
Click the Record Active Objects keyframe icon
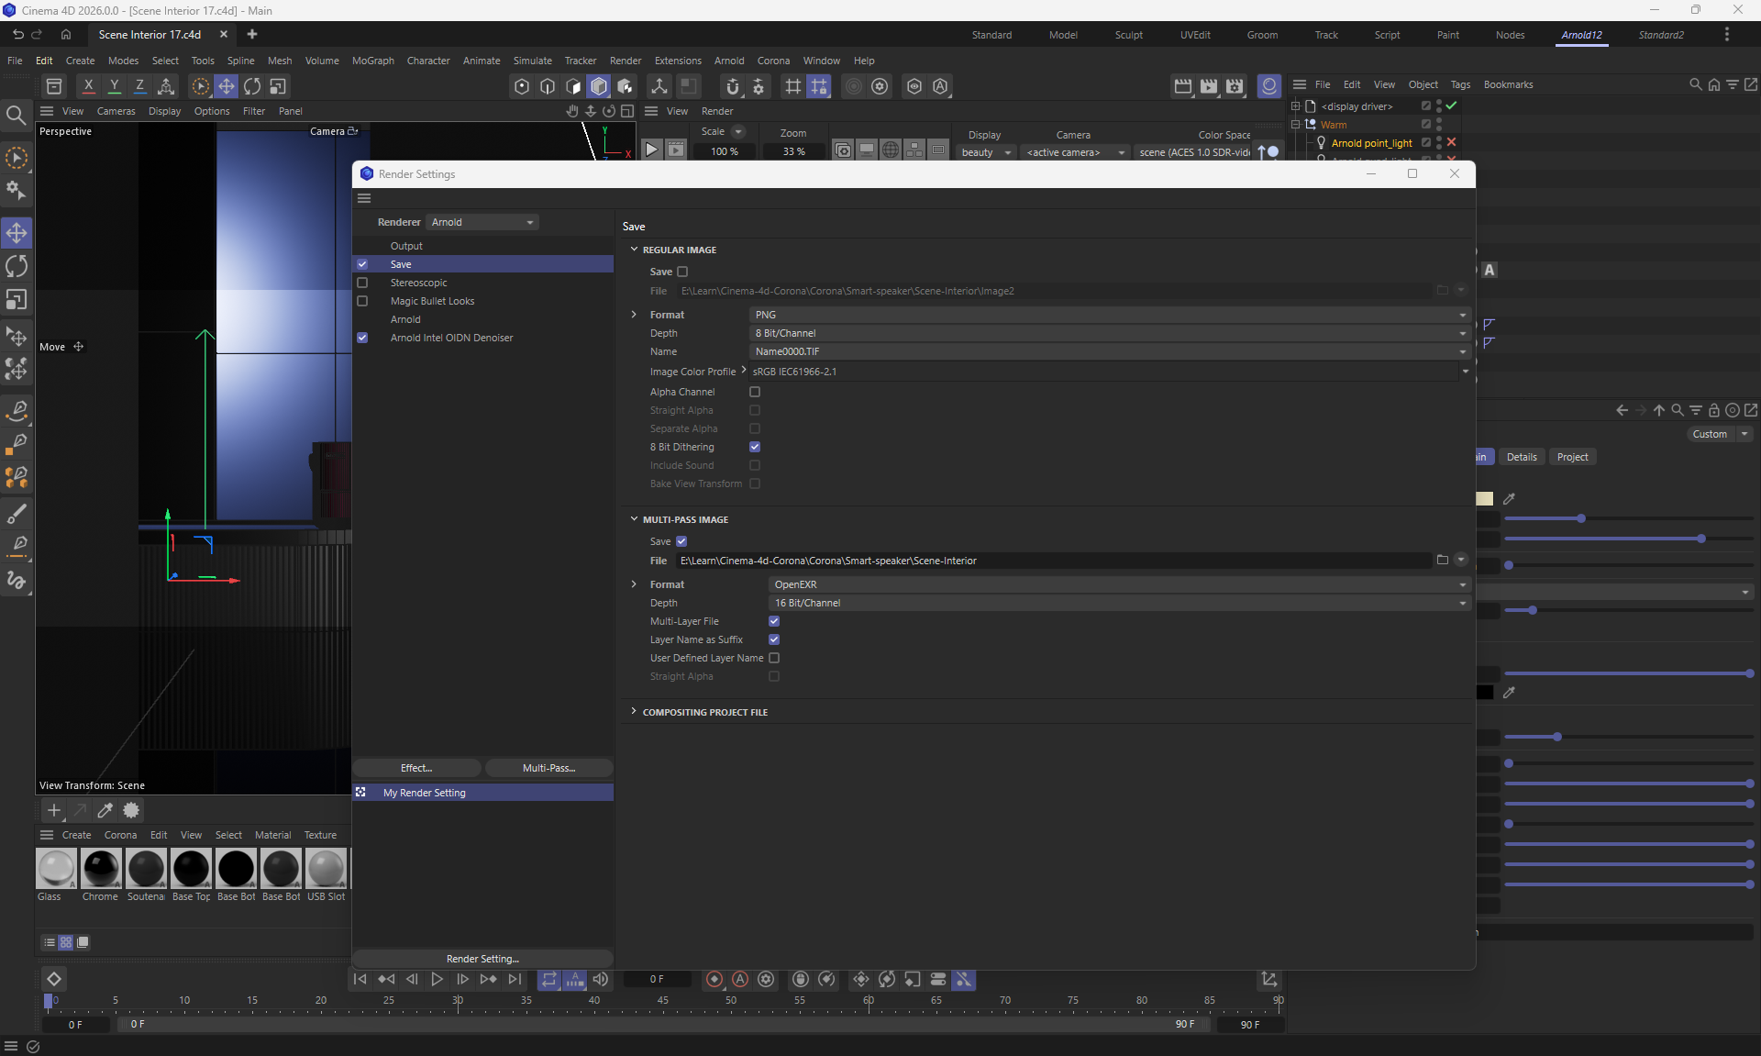(x=714, y=980)
